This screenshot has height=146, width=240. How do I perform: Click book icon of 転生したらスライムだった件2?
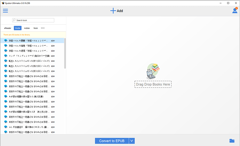point(6,66)
